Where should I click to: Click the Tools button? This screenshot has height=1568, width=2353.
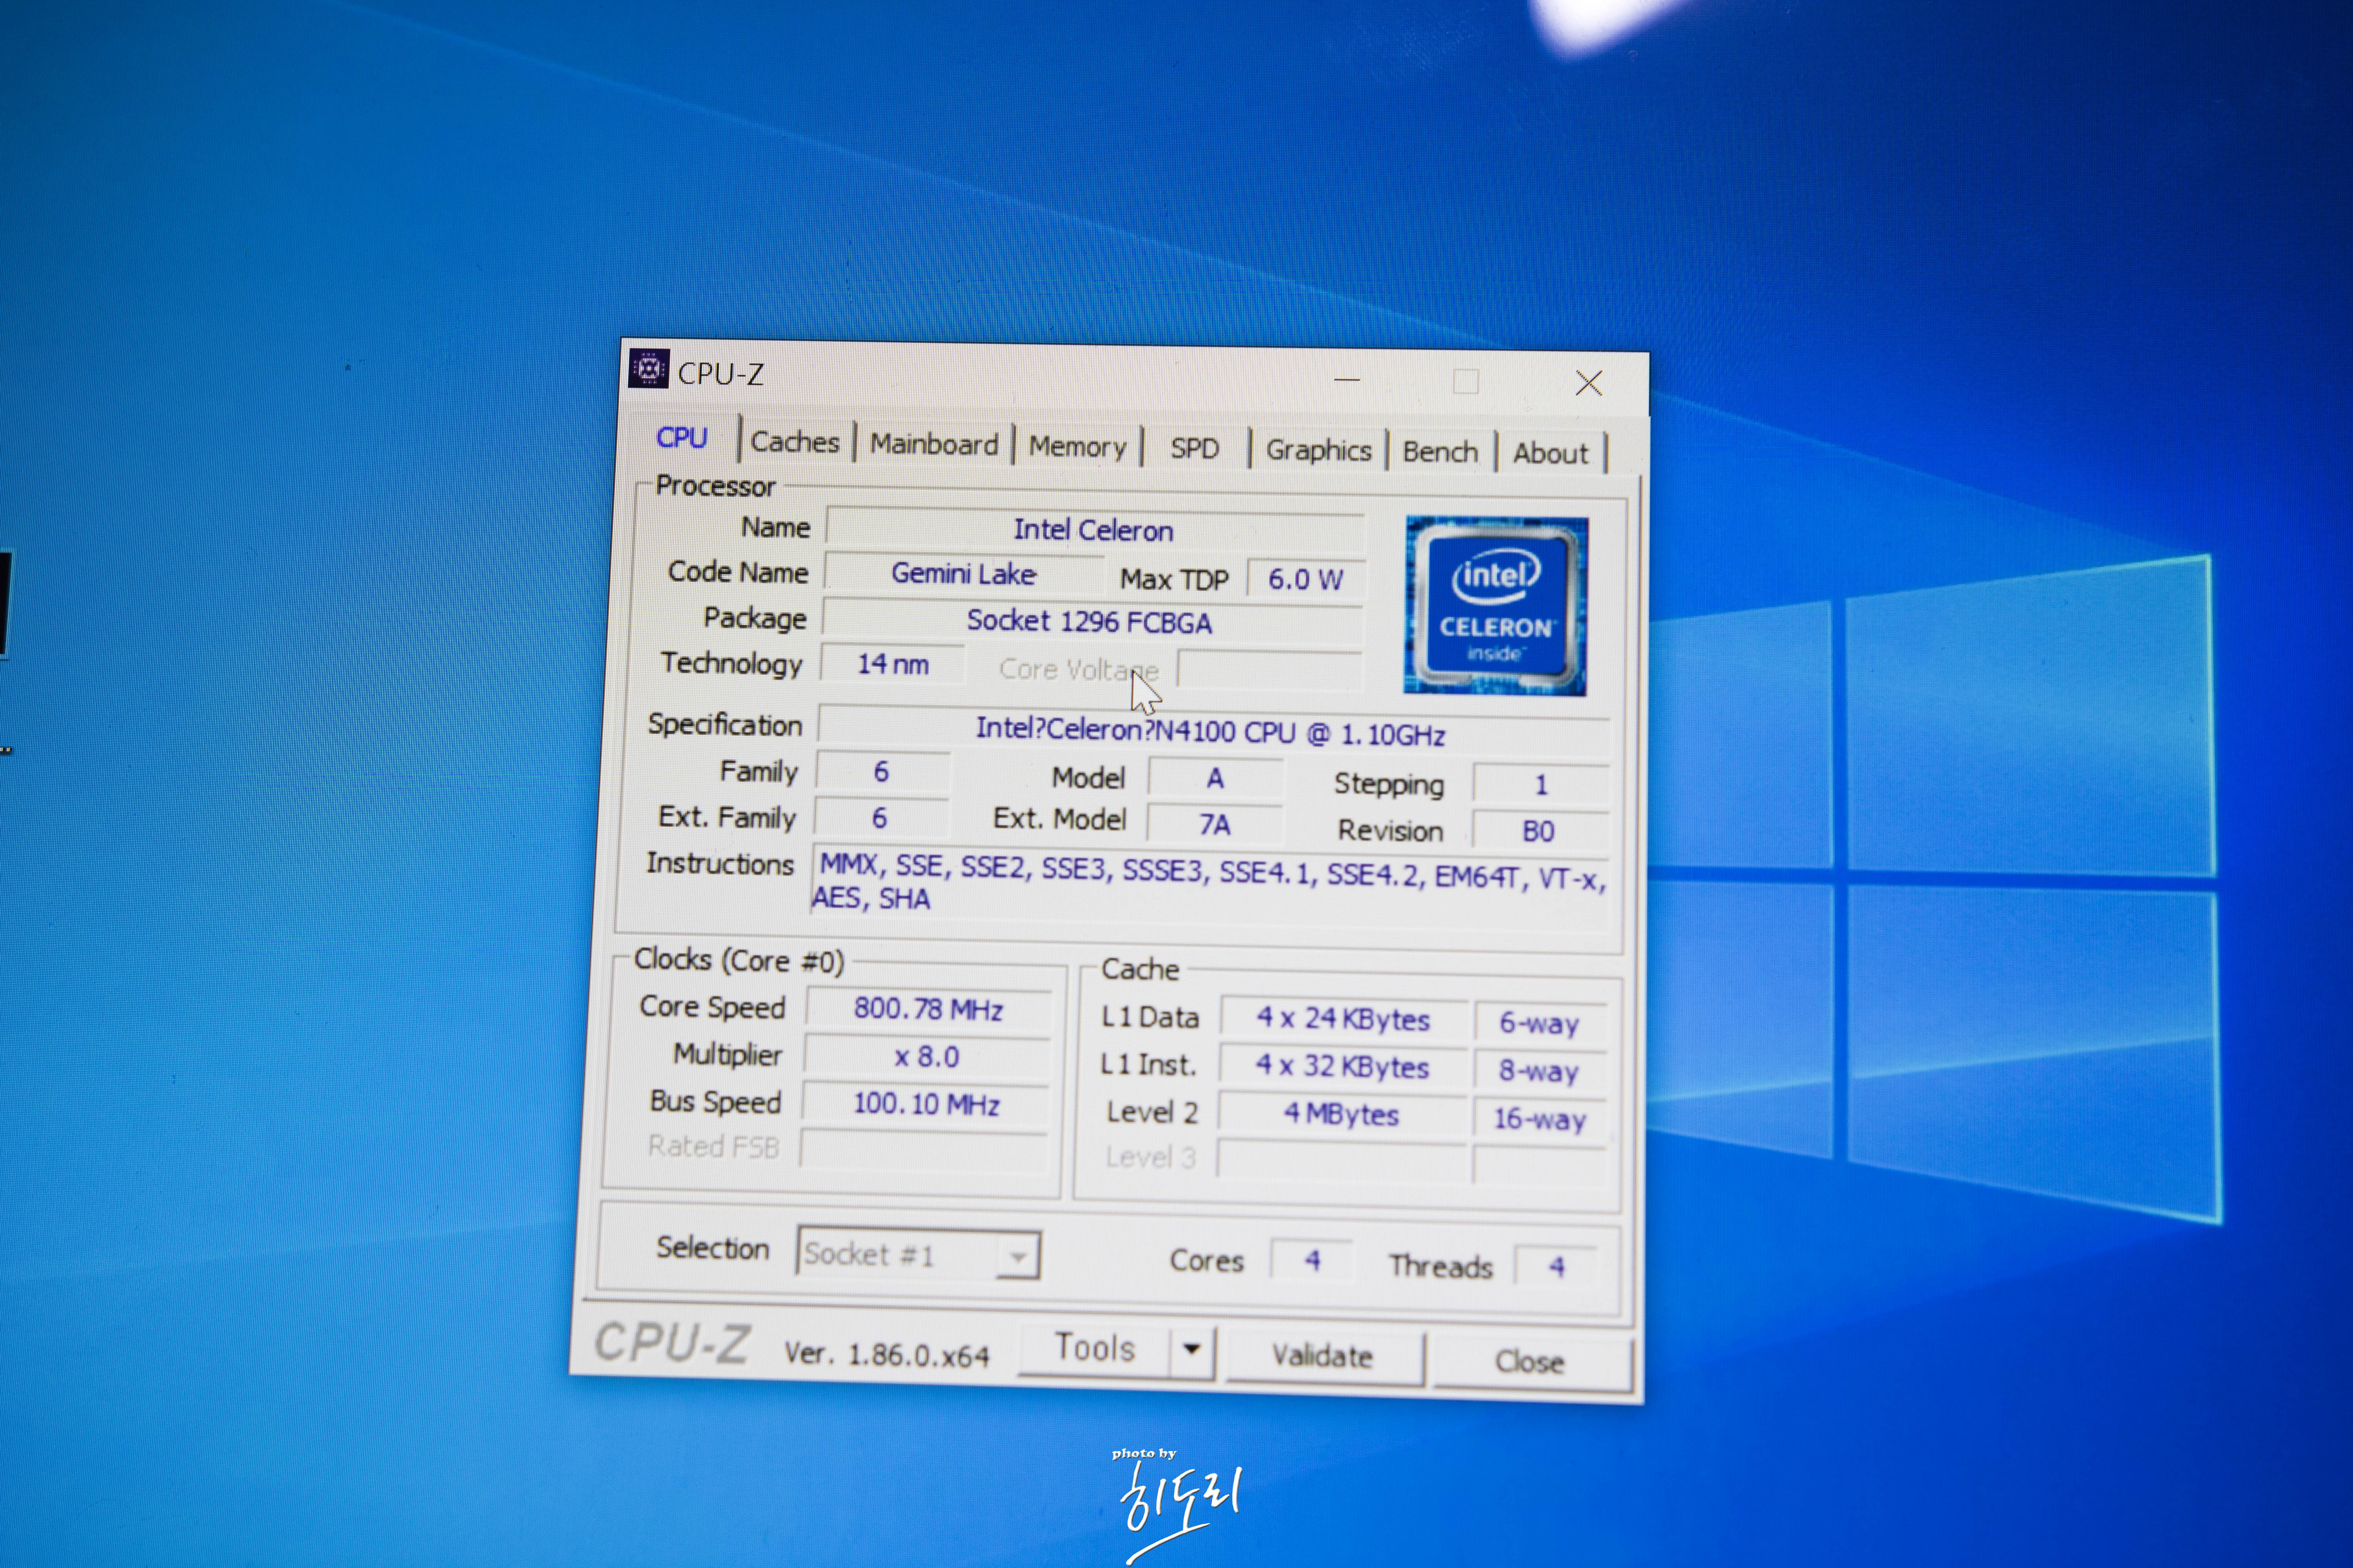(1095, 1349)
